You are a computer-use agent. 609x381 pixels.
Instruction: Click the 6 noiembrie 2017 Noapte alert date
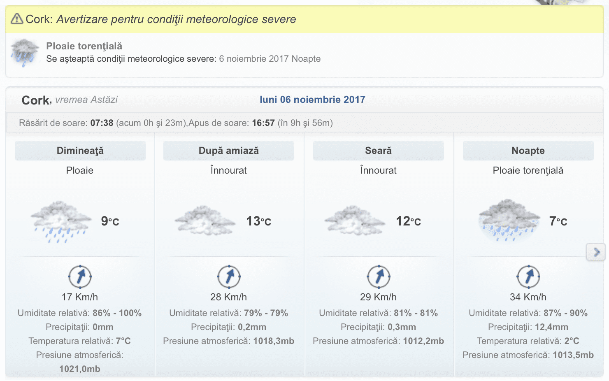[270, 59]
